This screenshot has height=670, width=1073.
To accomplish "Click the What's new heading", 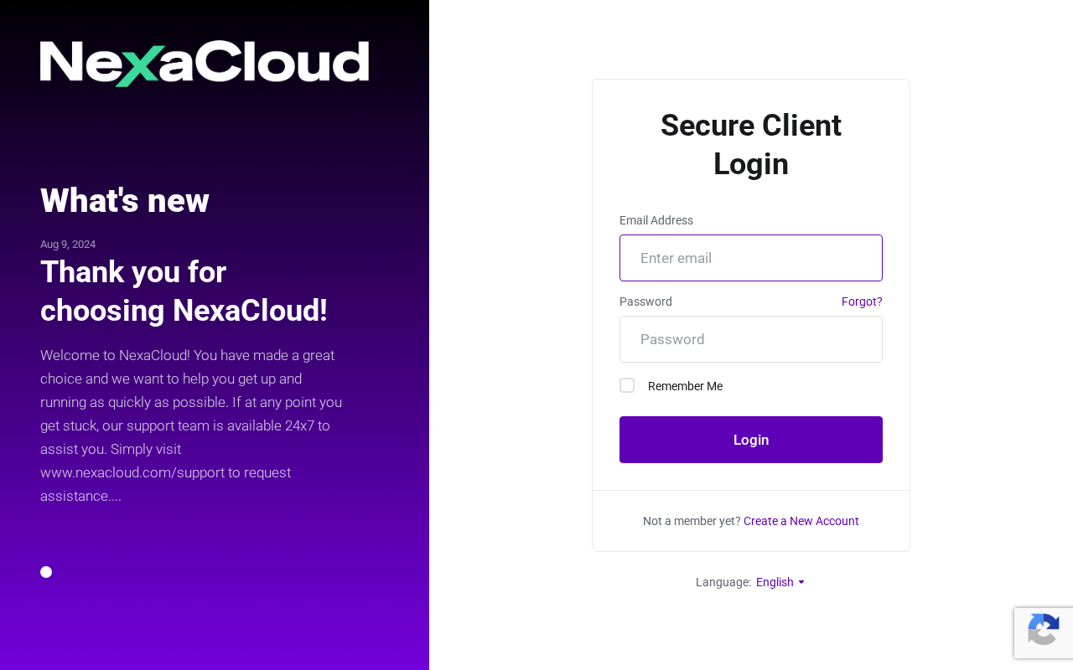I will click(125, 200).
